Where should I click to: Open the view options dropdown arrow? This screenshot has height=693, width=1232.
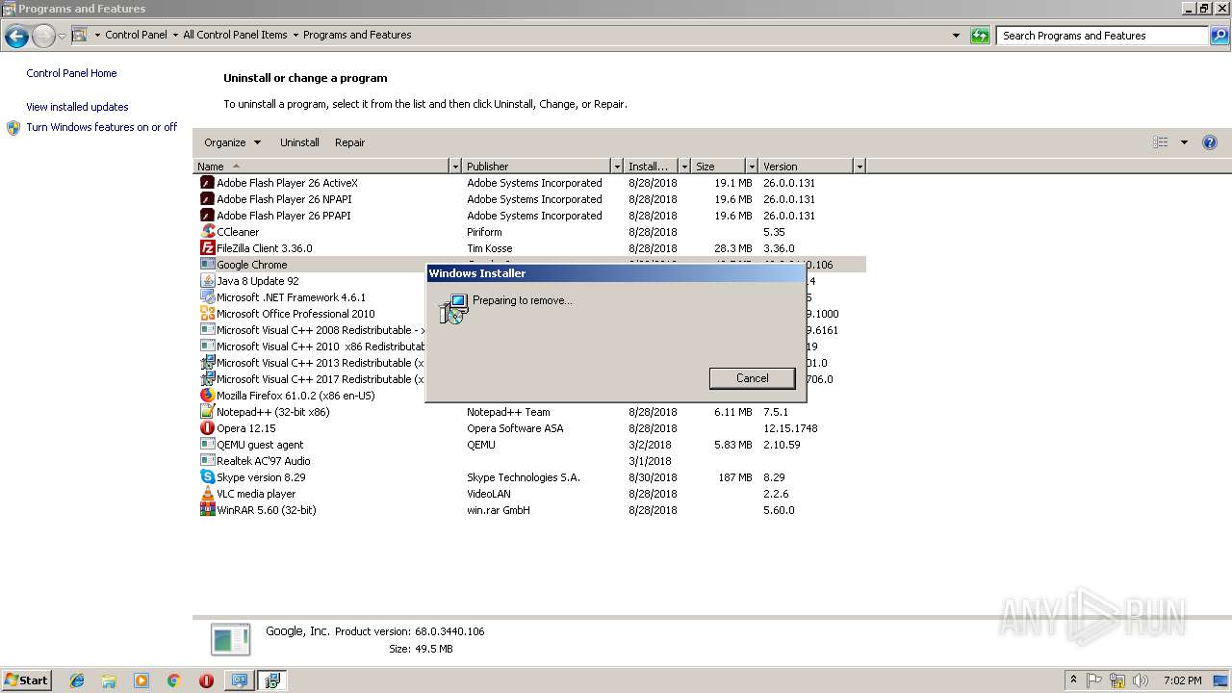[x=1184, y=142]
